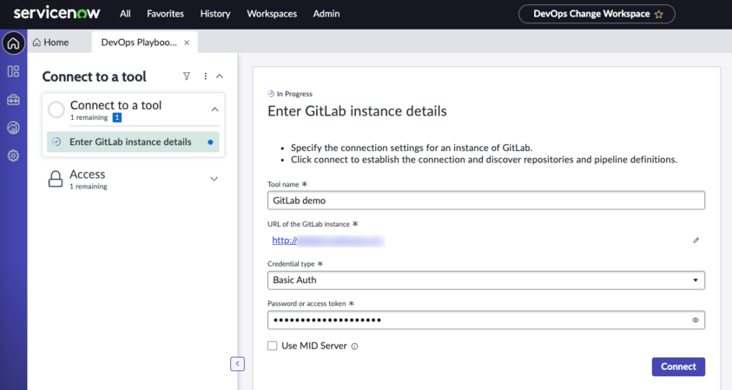Open the Favorites menu
This screenshot has height=390, width=732.
pos(165,14)
